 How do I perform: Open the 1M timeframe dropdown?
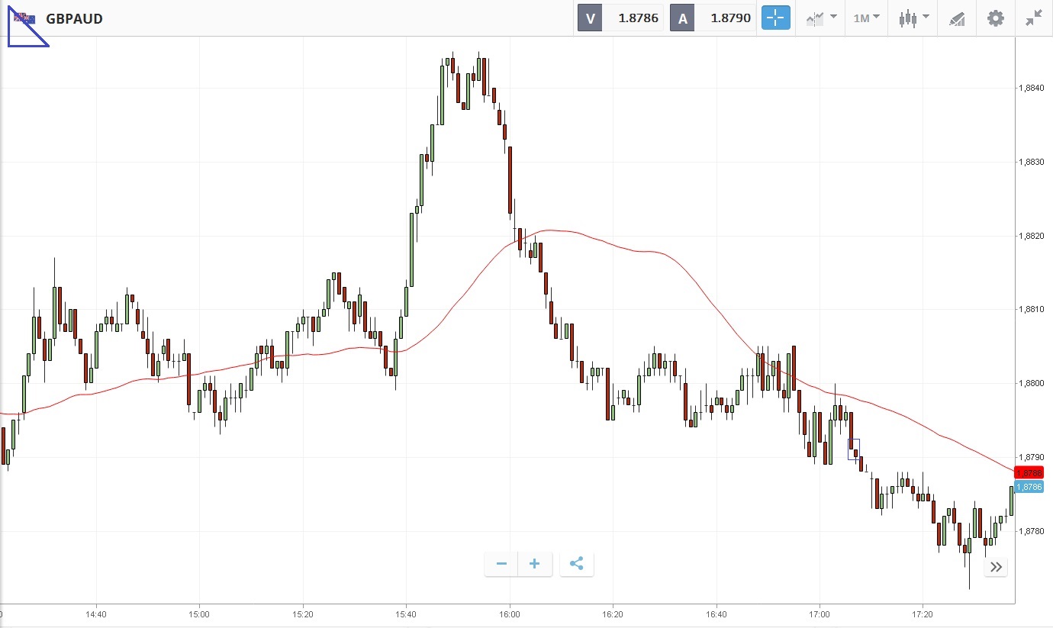point(866,18)
